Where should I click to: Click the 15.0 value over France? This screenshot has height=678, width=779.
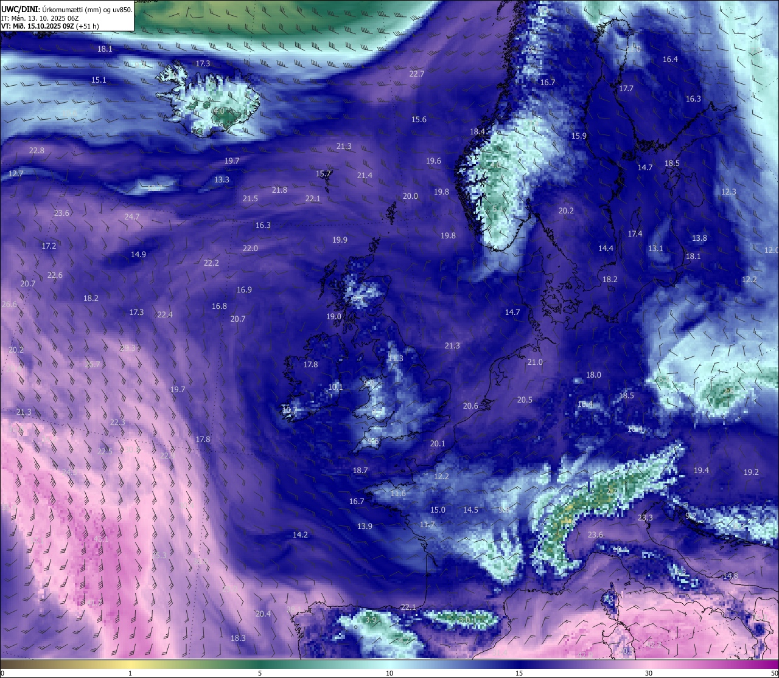pos(438,510)
